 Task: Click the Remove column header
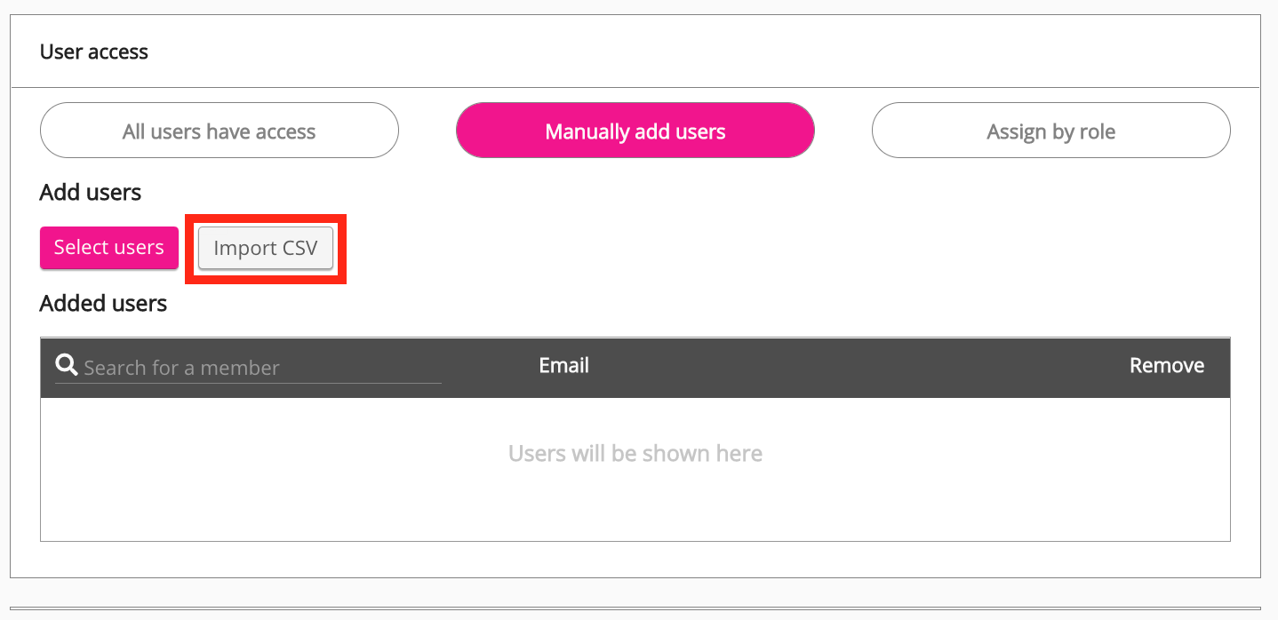[1166, 366]
